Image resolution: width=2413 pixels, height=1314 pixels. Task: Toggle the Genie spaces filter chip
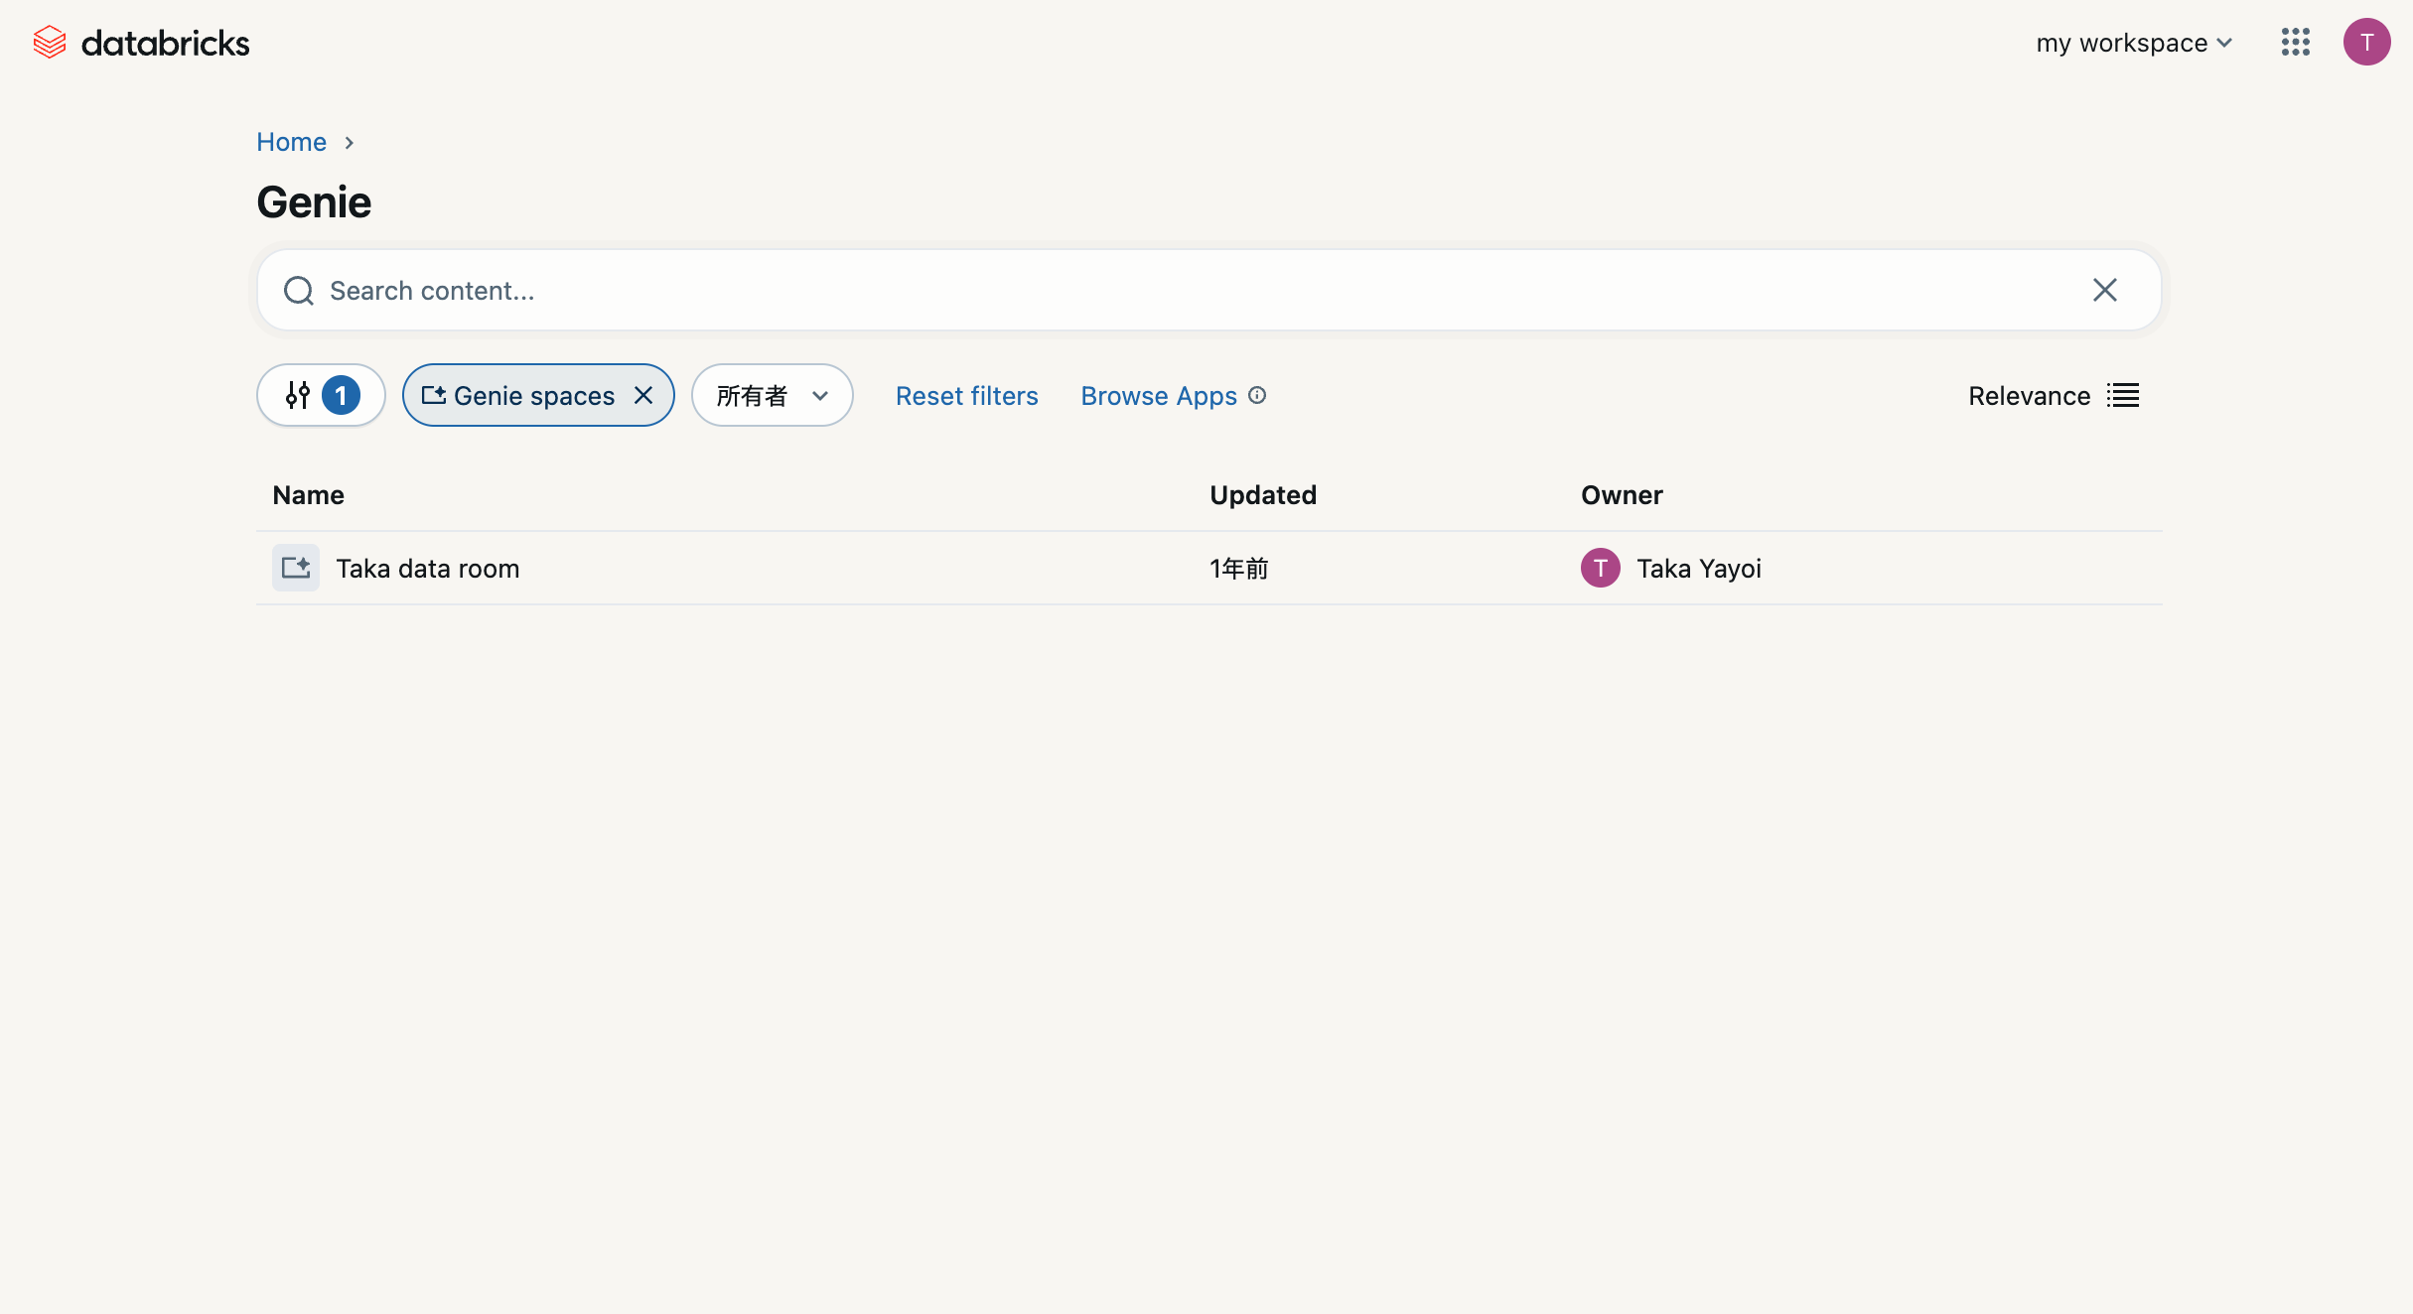pos(523,395)
